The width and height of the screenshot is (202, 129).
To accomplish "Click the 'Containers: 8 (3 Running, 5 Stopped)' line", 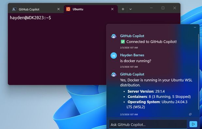I will [x=159, y=97].
